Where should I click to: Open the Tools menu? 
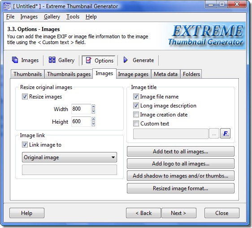pos(73,17)
